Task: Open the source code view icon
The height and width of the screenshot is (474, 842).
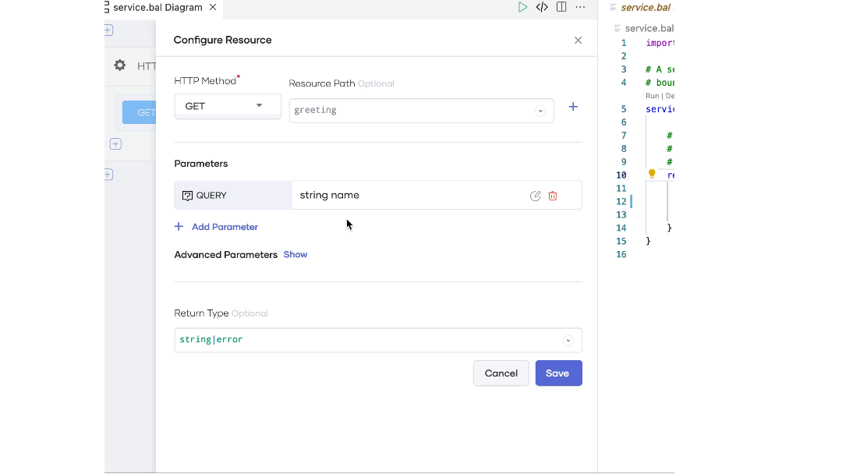Action: click(x=542, y=7)
